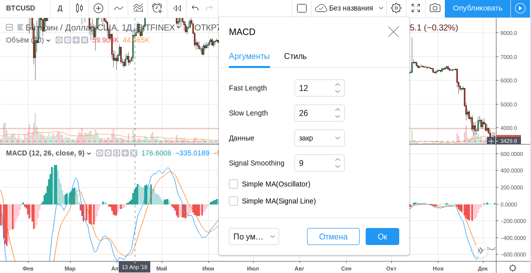Undo the last chart action

click(195, 8)
